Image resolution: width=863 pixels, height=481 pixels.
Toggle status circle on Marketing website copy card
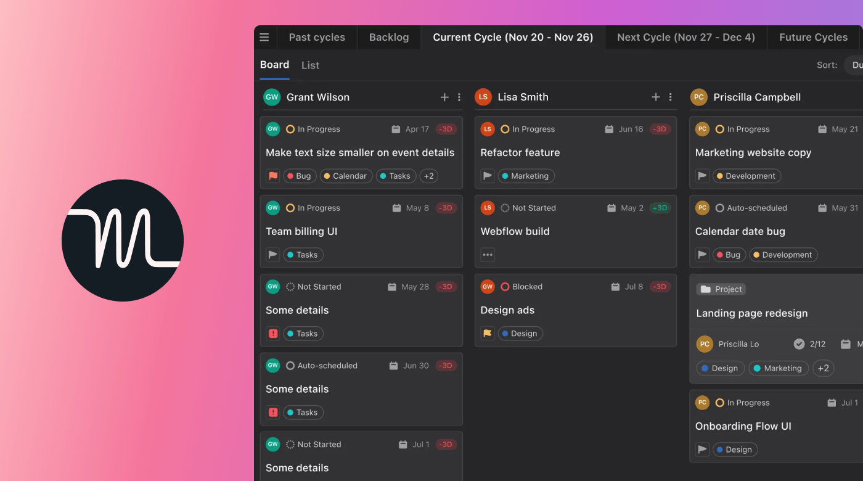pos(719,129)
